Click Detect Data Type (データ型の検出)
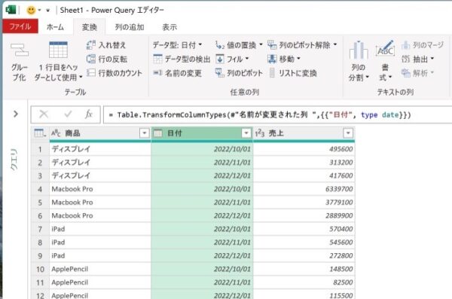 click(x=182, y=59)
